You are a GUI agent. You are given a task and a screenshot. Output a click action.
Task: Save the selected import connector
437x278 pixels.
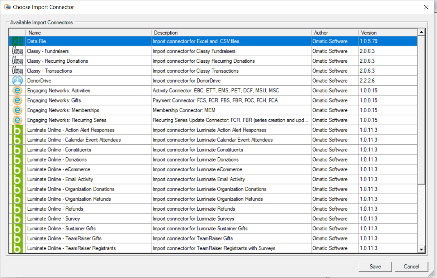[x=375, y=267]
